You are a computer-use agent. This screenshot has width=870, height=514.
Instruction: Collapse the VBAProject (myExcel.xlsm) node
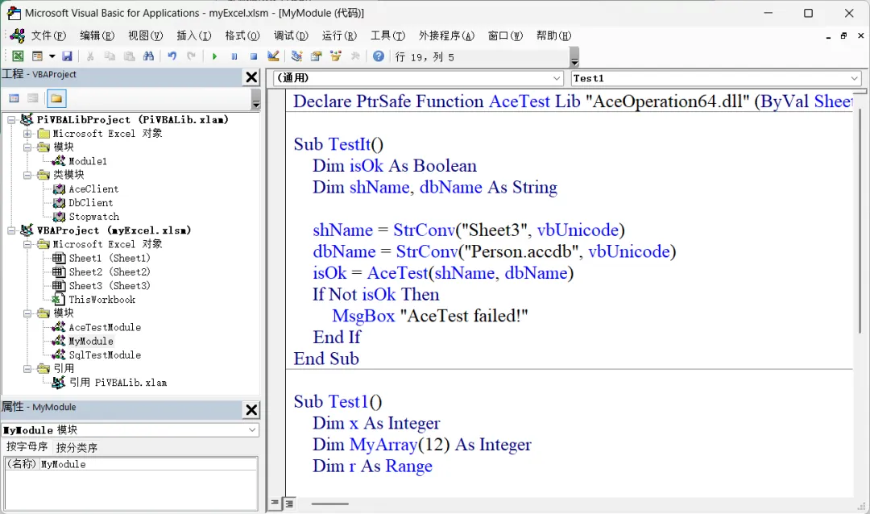(11, 230)
